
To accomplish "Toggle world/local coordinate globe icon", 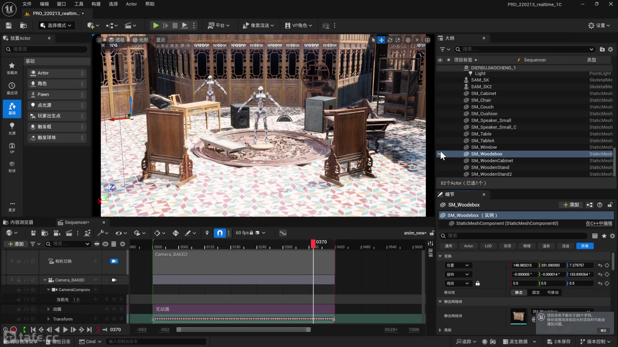I will click(x=408, y=40).
